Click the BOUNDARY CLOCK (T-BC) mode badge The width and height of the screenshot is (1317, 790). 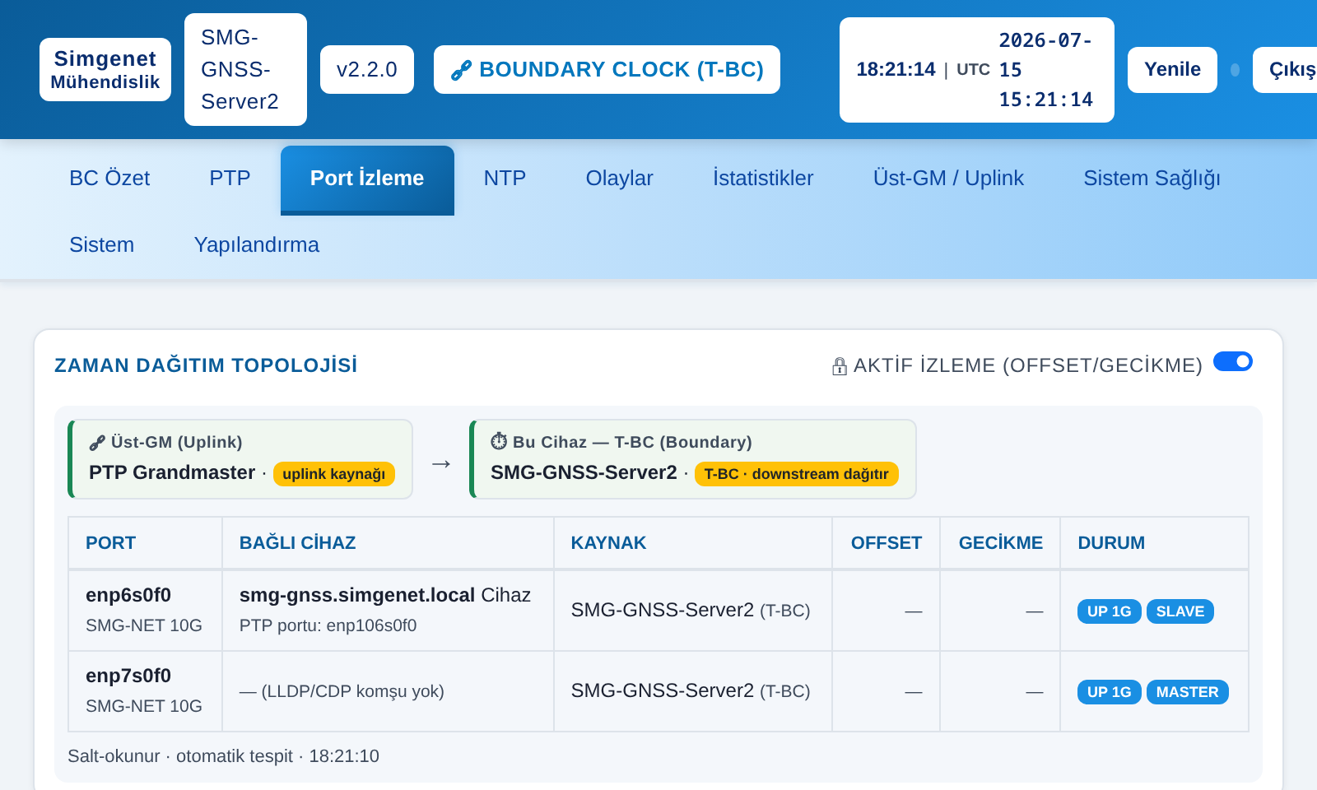pos(607,70)
